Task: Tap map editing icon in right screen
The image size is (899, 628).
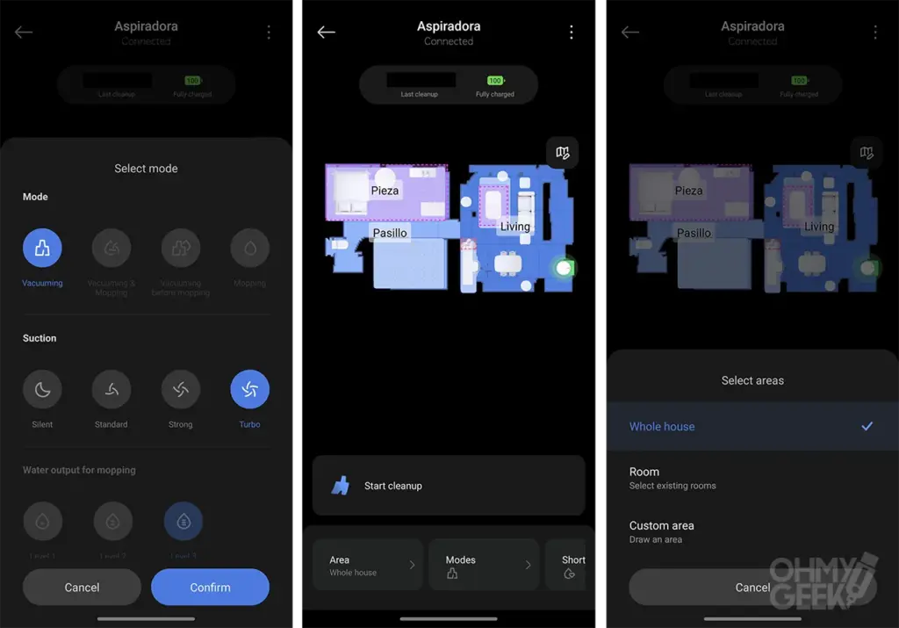Action: pos(867,153)
